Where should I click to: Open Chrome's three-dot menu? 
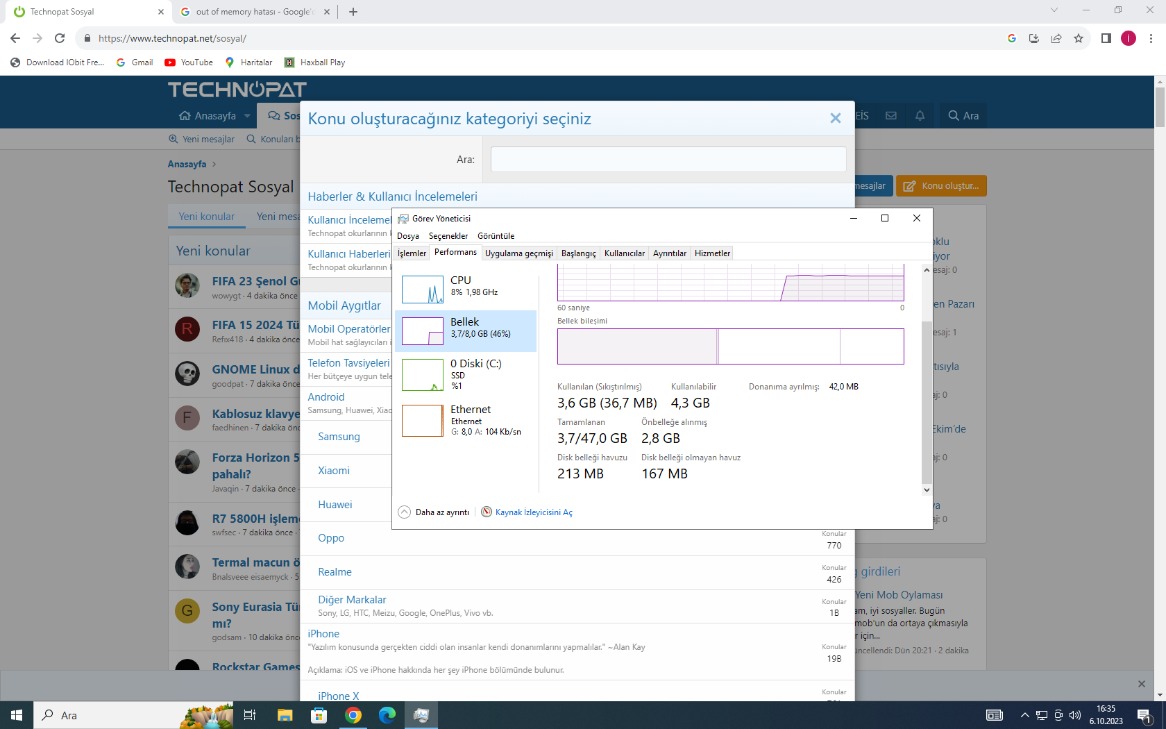tap(1151, 39)
